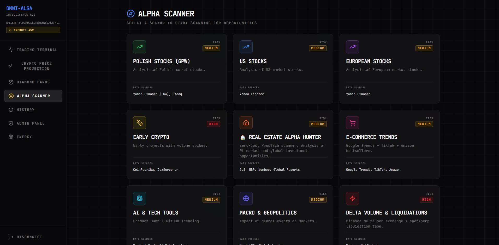Screen dimensions: 499x245
Task: Click the Crypto Price Projection telescope icon
Action: click(10, 66)
